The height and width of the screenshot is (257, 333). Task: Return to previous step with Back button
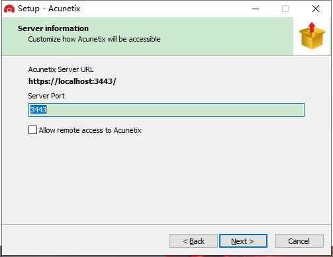point(193,241)
